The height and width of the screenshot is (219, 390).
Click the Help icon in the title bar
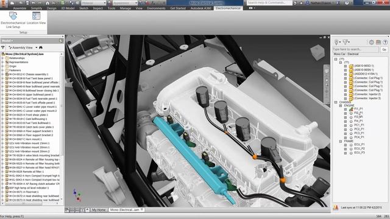pos(347,3)
